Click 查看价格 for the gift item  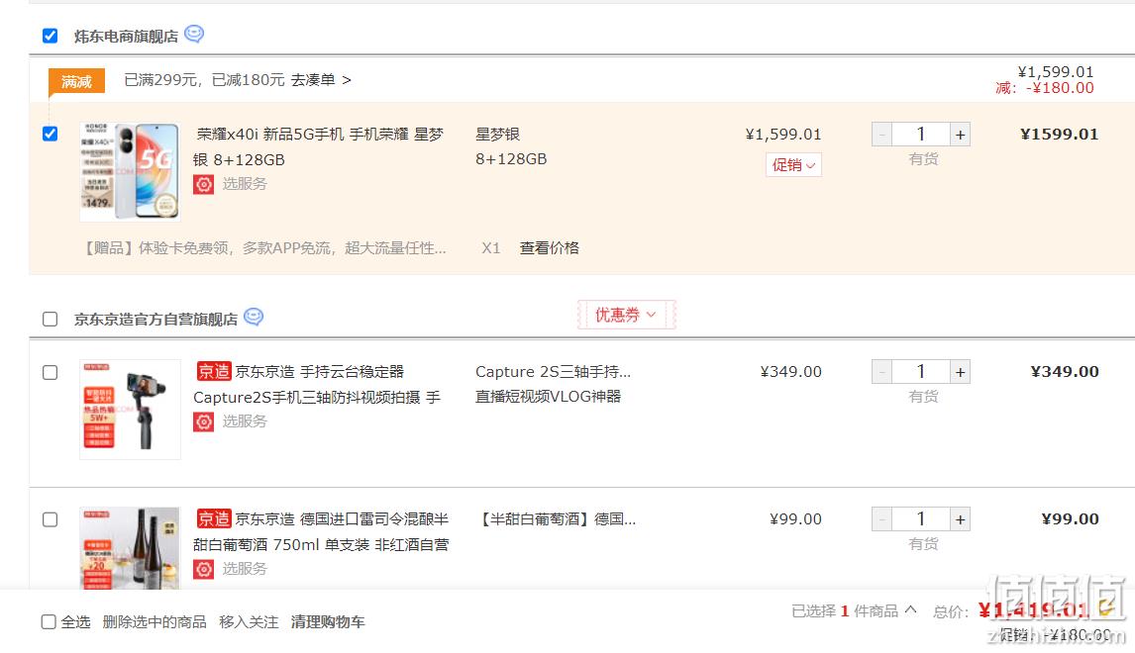(x=550, y=248)
